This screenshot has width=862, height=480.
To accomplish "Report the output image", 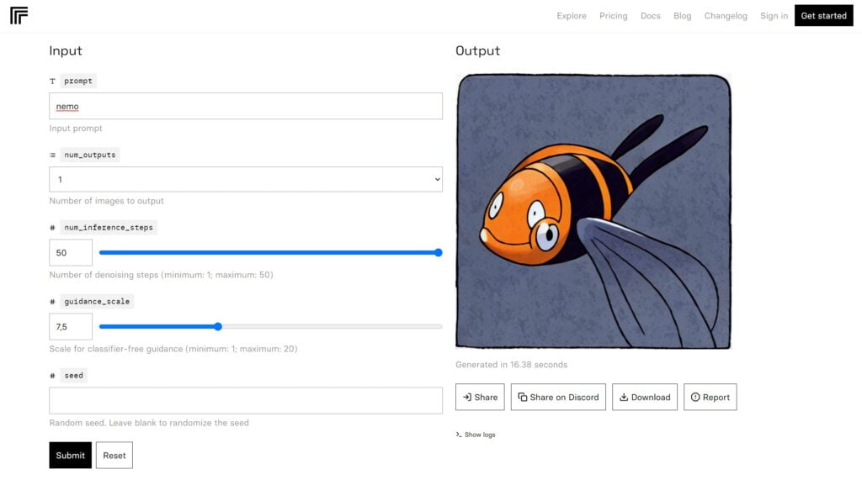I will (x=710, y=397).
